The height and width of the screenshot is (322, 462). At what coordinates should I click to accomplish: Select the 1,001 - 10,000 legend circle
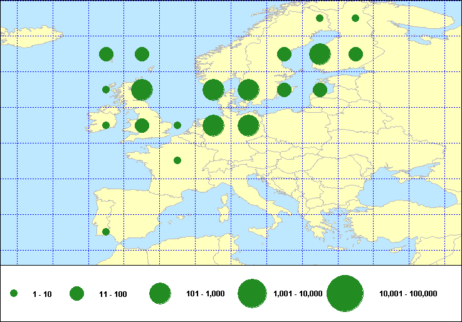(253, 293)
